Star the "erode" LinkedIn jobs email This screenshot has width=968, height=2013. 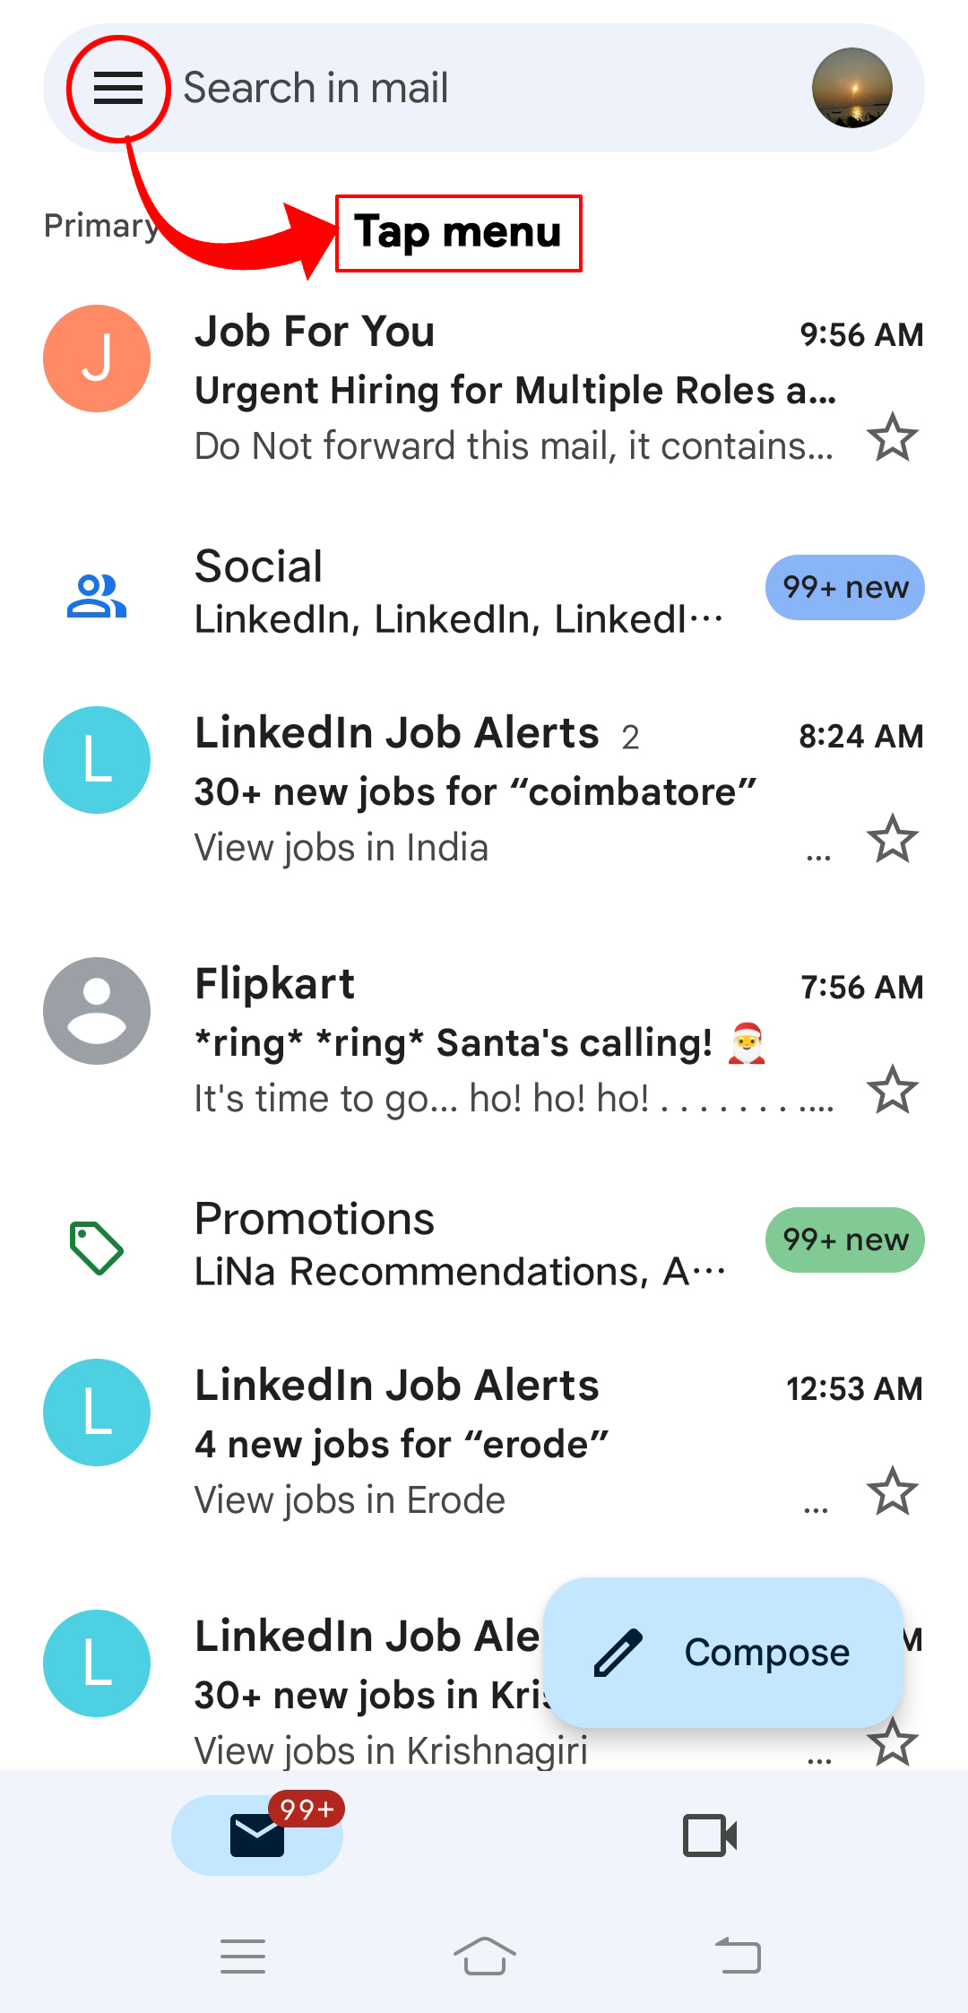[x=893, y=1491]
